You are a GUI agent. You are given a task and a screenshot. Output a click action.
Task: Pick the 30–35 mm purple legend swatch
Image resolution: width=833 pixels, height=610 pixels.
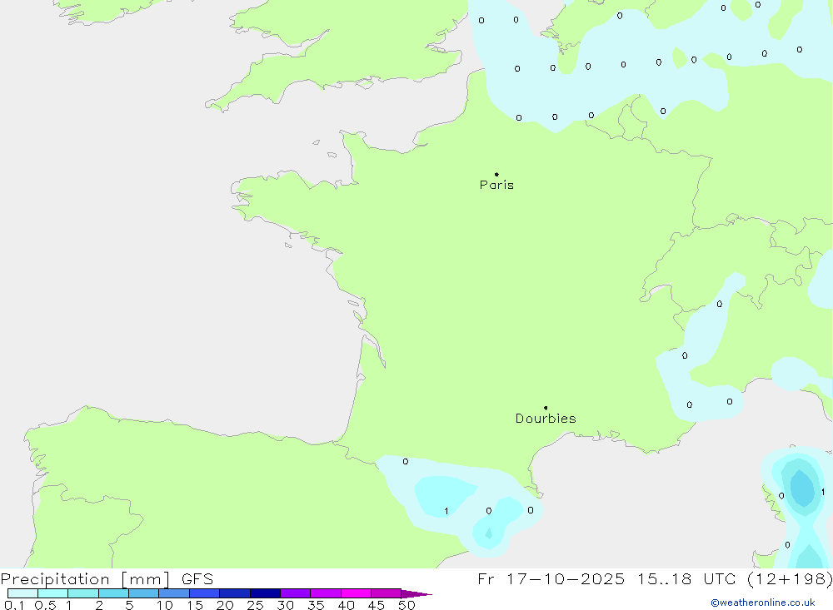pos(296,593)
